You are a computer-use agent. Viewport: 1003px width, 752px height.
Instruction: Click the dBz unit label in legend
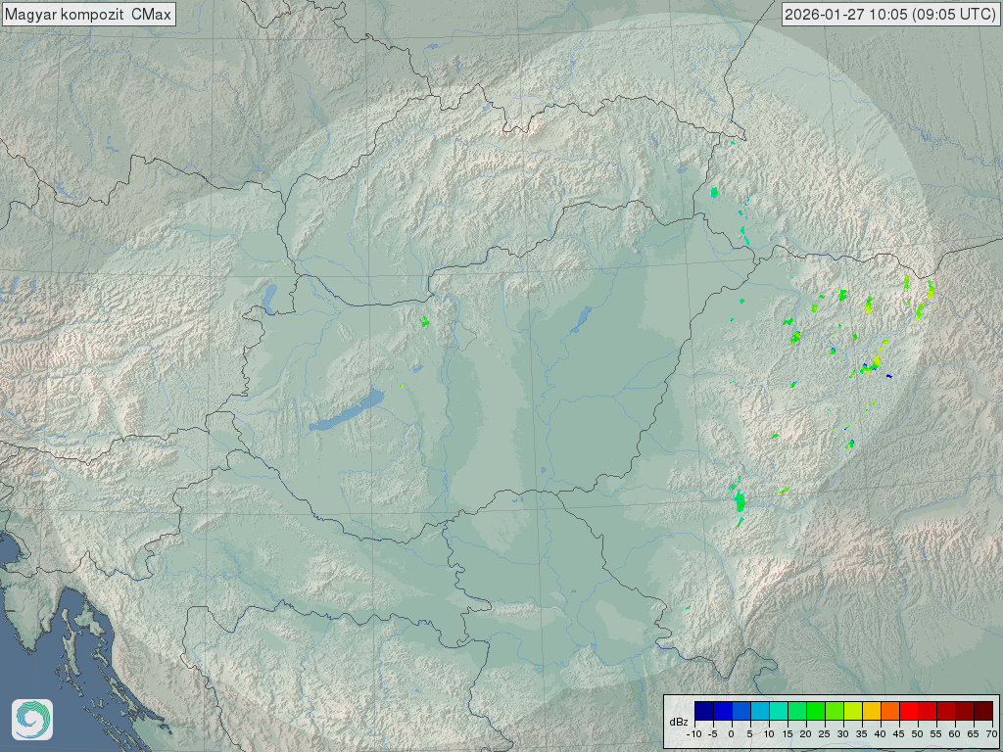point(678,722)
